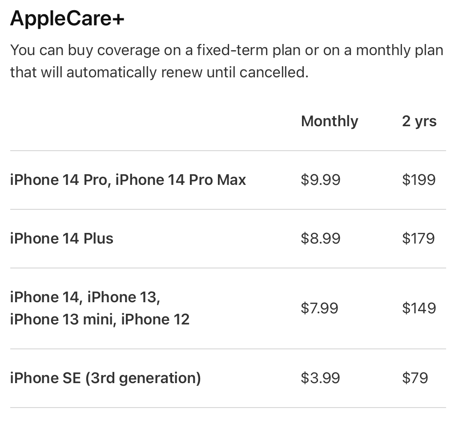The width and height of the screenshot is (475, 424).
Task: Click the 'automatically renew until cancelled' text
Action: [187, 72]
